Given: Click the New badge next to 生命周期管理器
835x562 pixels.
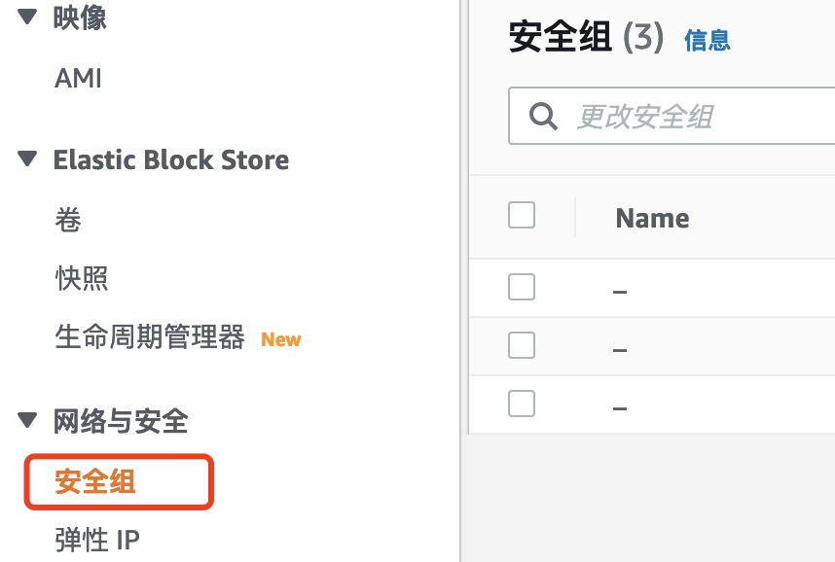Looking at the screenshot, I should [280, 339].
